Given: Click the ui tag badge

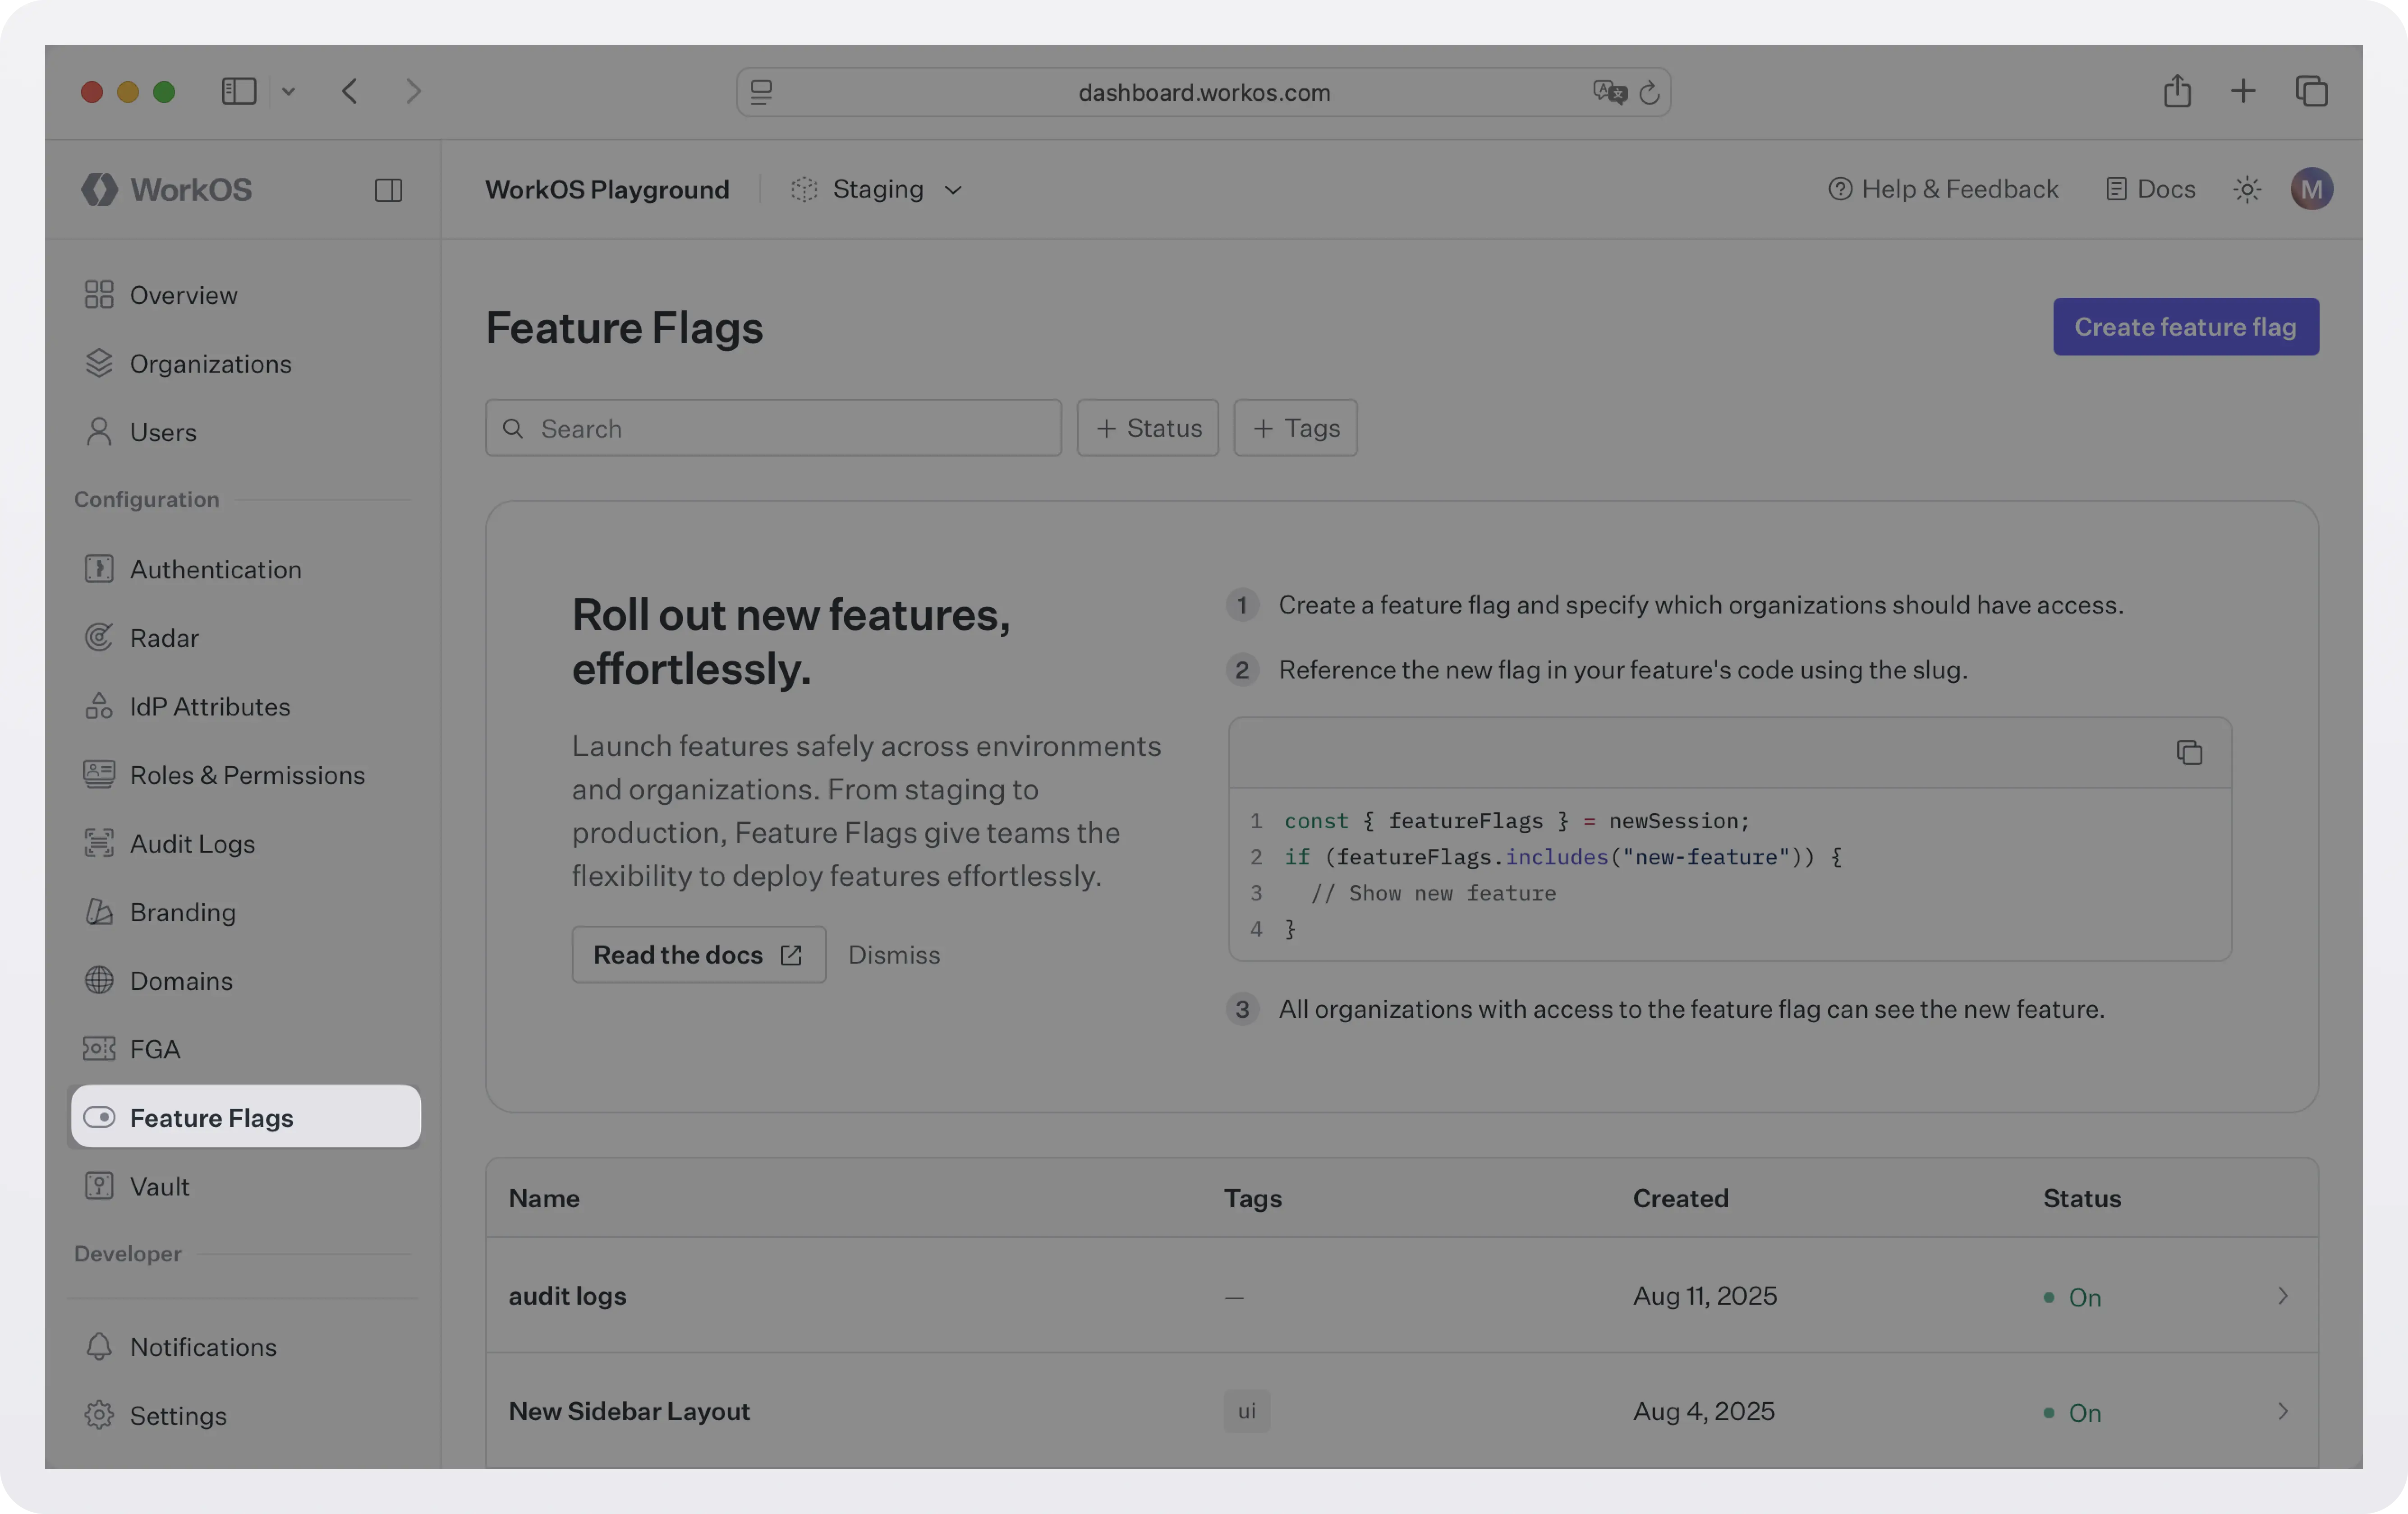Looking at the screenshot, I should click(1246, 1411).
